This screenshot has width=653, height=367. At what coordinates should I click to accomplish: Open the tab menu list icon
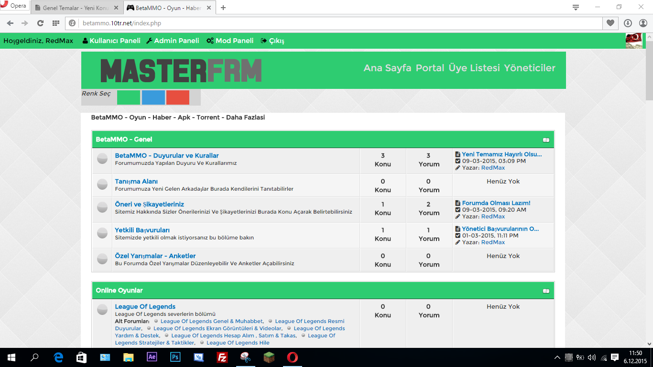tap(576, 7)
